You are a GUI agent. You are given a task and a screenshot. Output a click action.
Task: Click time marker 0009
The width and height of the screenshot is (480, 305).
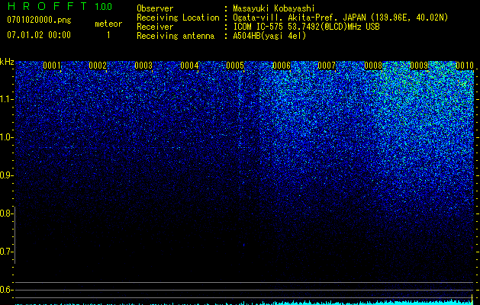pos(419,66)
